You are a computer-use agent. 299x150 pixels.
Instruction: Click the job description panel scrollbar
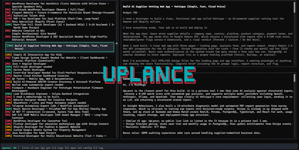tap(294, 7)
